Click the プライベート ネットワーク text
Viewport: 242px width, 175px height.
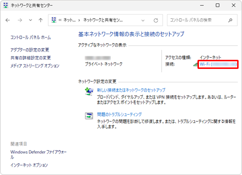click(x=104, y=64)
